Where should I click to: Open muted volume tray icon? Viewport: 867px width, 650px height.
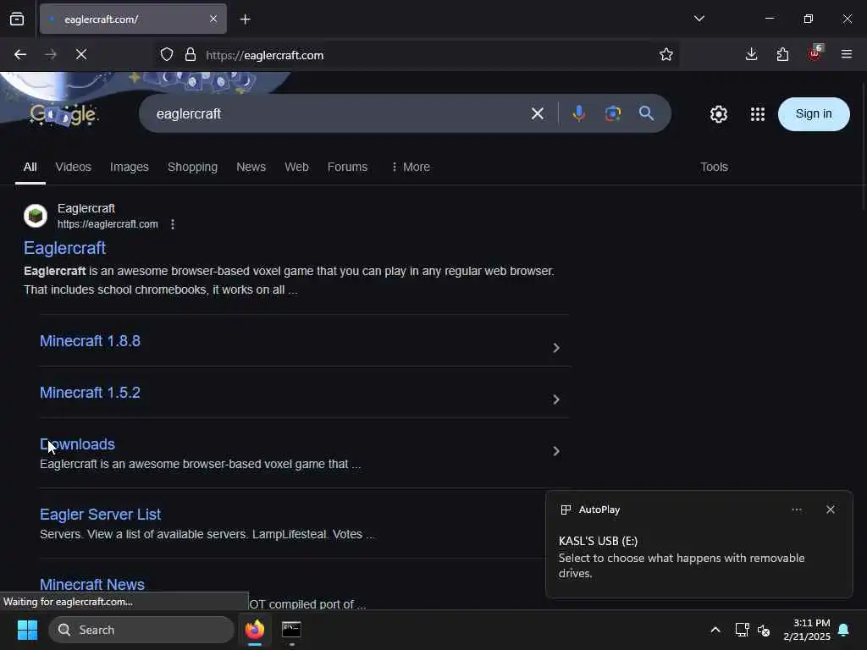coord(764,630)
